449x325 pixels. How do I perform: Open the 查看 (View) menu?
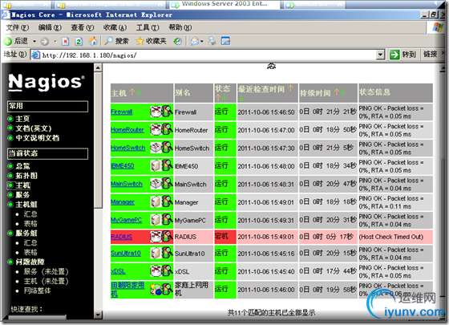pyautogui.click(x=82, y=27)
